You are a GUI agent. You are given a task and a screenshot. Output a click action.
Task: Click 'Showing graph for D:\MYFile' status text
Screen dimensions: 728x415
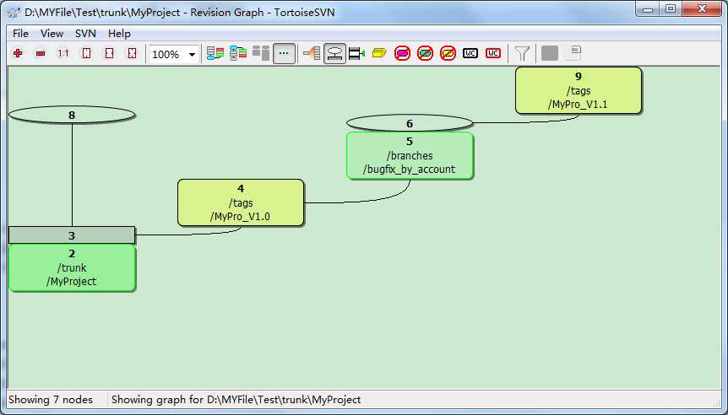click(236, 400)
